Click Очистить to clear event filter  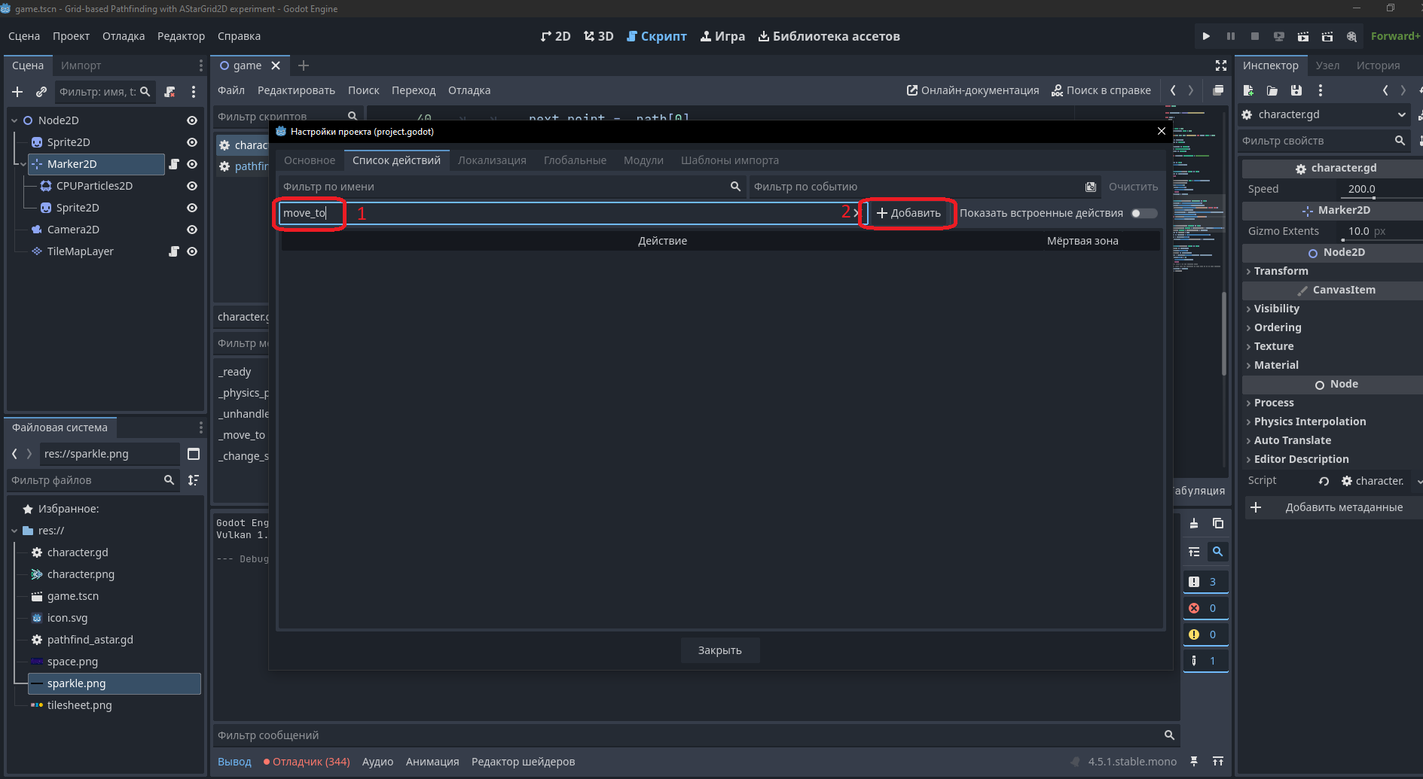[x=1133, y=187]
